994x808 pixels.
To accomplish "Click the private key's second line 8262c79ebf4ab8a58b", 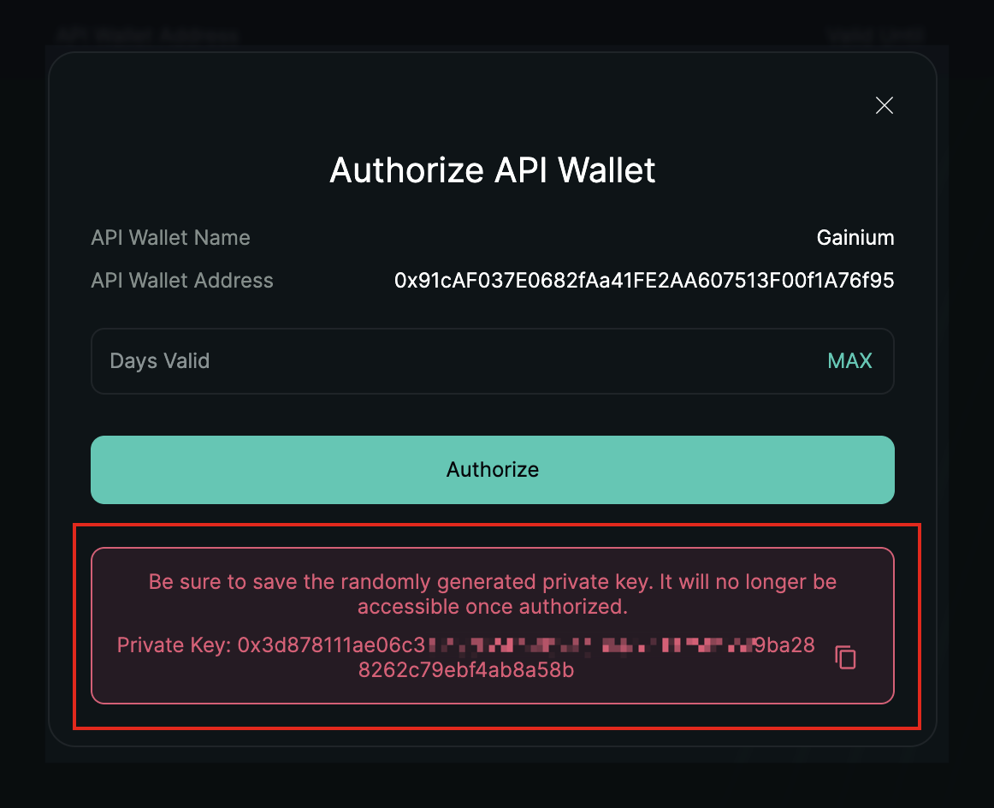I will [x=466, y=670].
